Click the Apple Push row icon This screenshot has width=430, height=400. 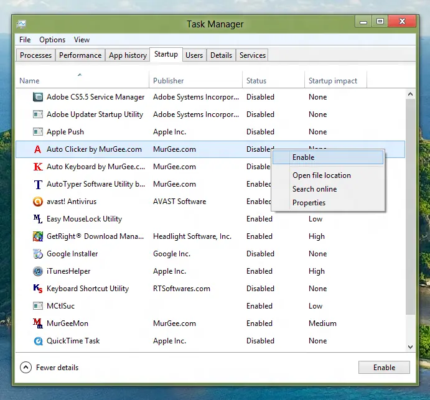pyautogui.click(x=38, y=132)
